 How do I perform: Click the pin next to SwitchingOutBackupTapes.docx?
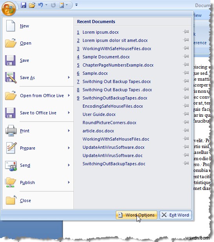coord(186,98)
